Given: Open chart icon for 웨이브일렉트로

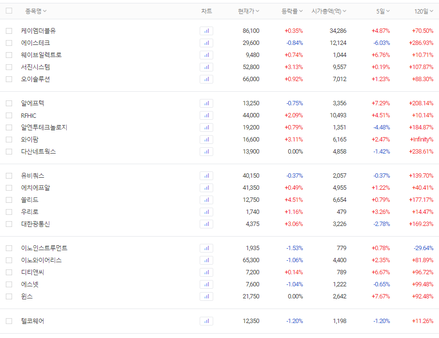Looking at the screenshot, I should click(206, 55).
